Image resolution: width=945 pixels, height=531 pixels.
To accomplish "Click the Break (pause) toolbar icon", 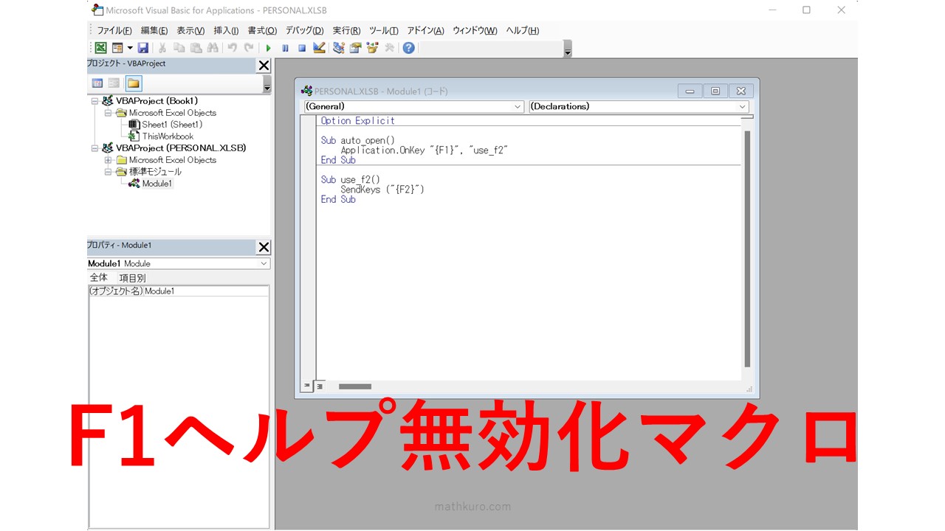I will click(285, 48).
